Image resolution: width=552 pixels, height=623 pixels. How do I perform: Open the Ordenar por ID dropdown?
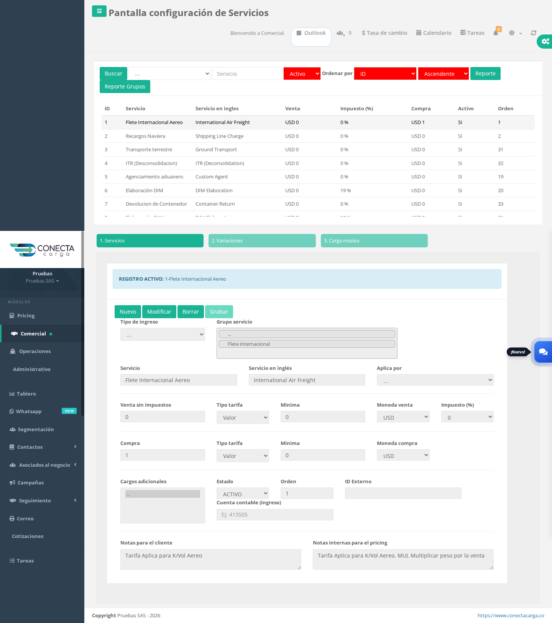pos(385,74)
